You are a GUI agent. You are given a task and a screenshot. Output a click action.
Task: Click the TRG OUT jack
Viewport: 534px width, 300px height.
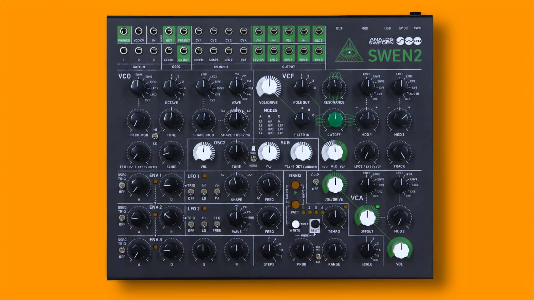click(x=184, y=31)
